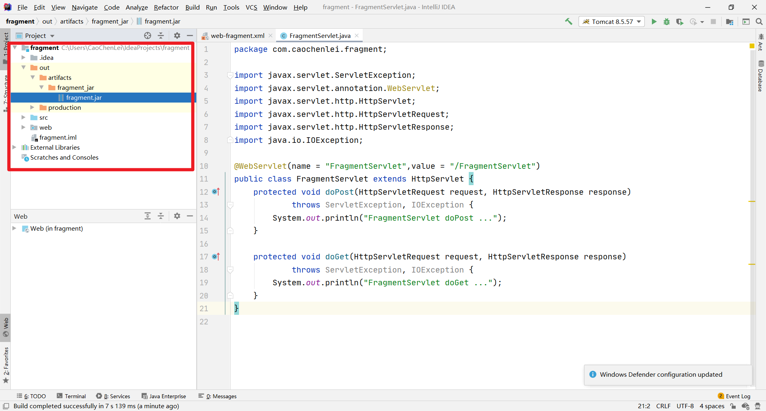The width and height of the screenshot is (766, 411).
Task: Open the Ant tool window
Action: pyautogui.click(x=761, y=42)
